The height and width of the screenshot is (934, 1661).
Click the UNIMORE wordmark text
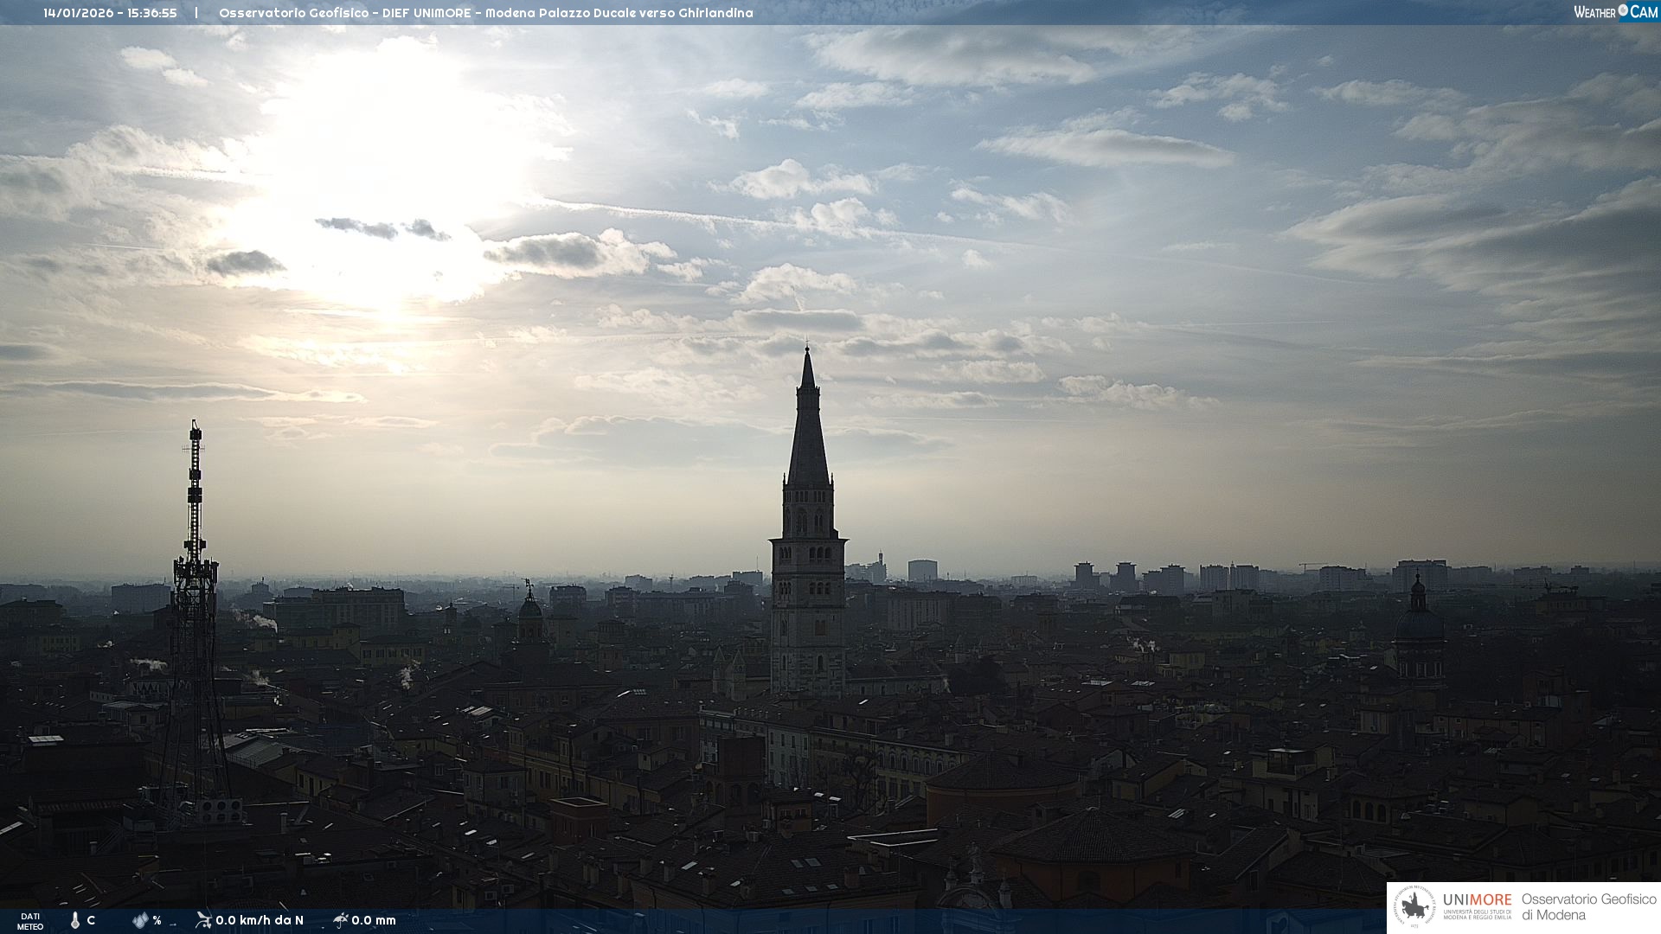coord(1477,900)
